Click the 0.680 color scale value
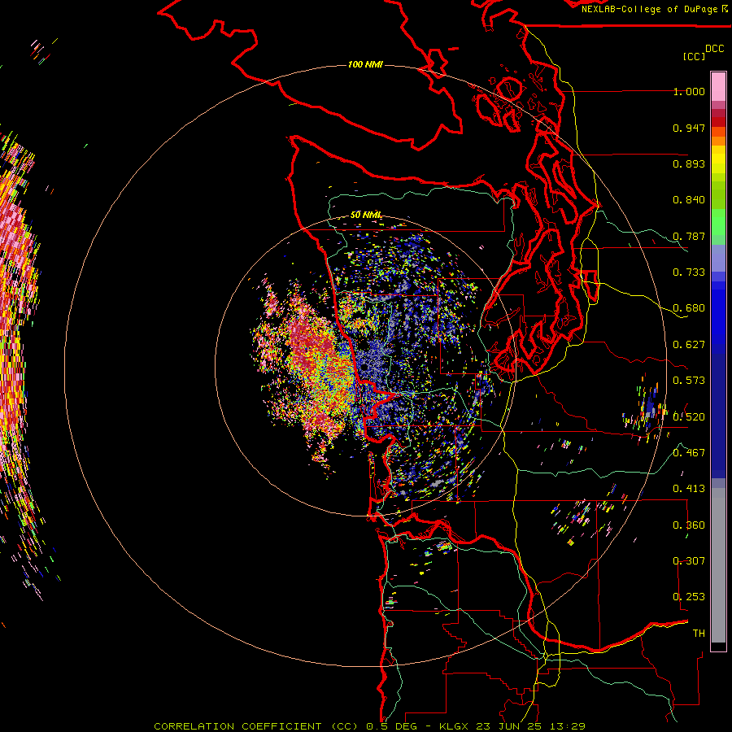 [x=689, y=308]
